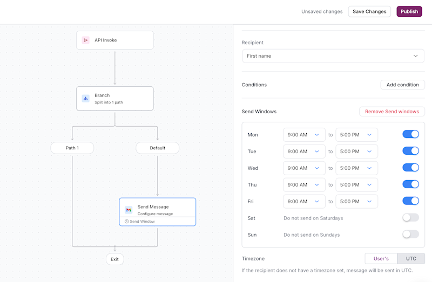Click Remove Send windows button

(391, 112)
